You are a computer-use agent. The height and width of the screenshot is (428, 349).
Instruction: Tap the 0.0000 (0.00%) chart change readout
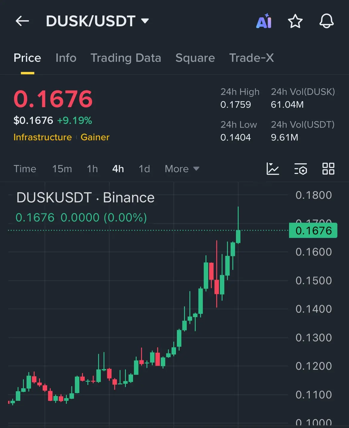(104, 218)
